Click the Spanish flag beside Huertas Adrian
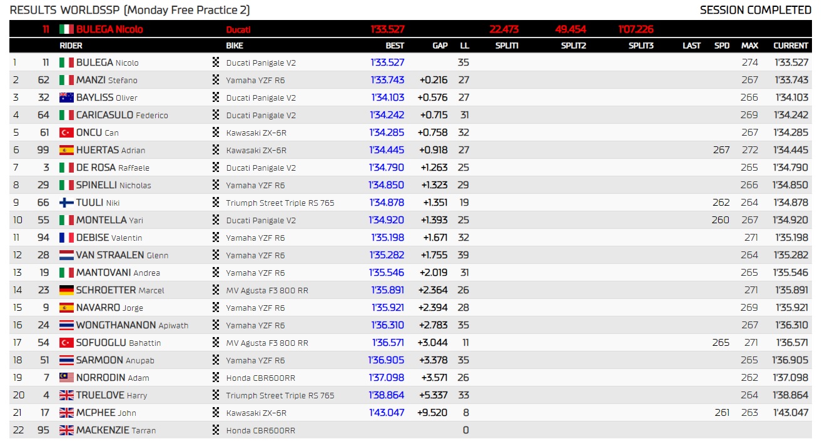 coord(66,150)
